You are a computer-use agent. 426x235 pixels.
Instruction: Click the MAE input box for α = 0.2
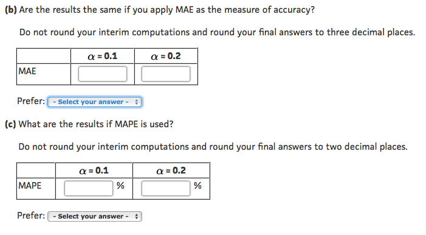(166, 74)
